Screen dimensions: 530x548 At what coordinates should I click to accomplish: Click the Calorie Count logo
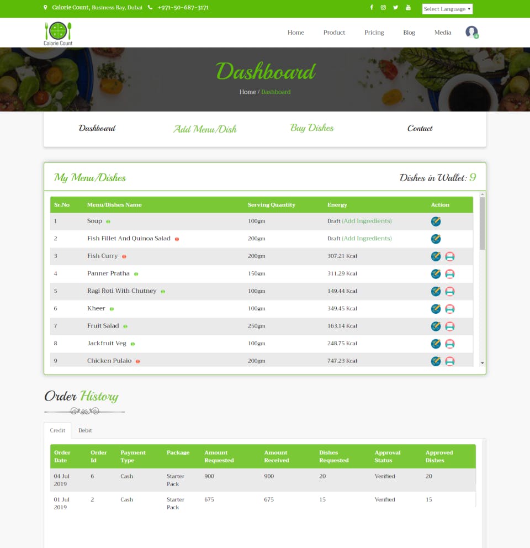tap(58, 34)
